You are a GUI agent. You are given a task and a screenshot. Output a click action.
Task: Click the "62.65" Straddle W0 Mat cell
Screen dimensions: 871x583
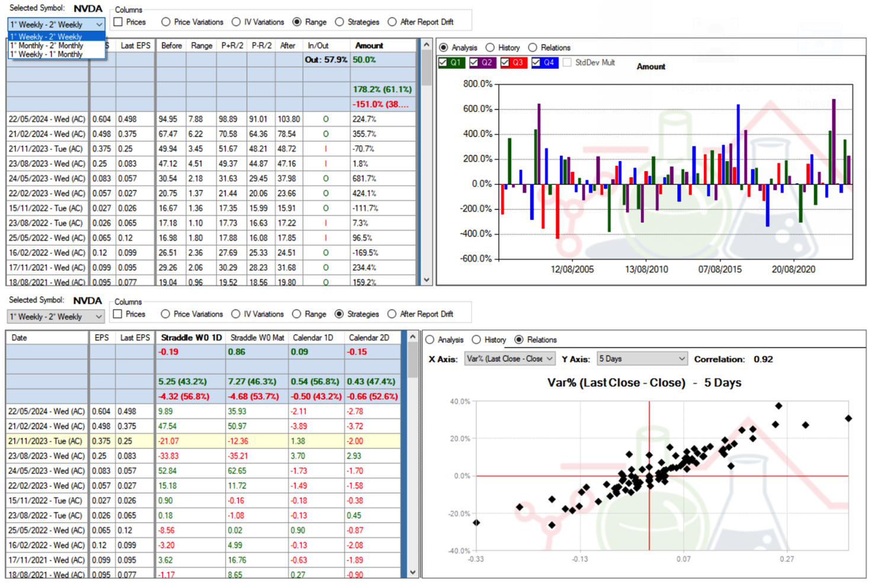257,470
